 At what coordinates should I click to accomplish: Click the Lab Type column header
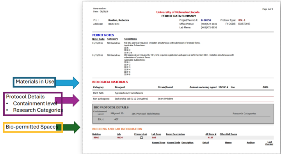coord(156,134)
